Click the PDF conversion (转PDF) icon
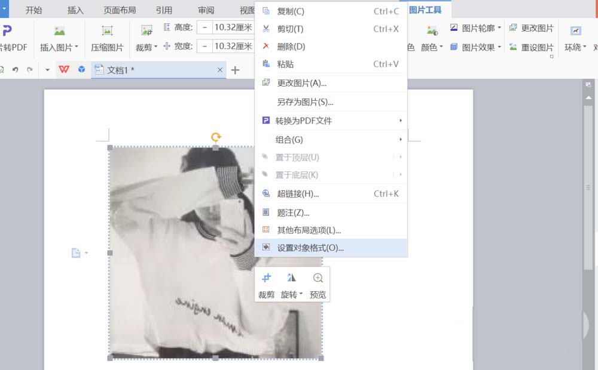Image resolution: width=598 pixels, height=370 pixels. pyautogui.click(x=12, y=37)
